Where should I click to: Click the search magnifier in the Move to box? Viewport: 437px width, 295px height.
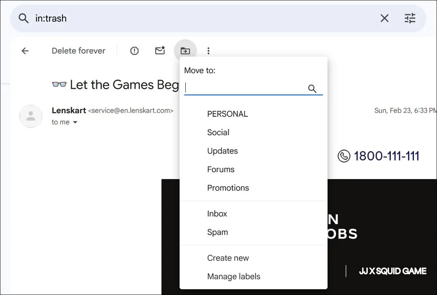point(312,88)
